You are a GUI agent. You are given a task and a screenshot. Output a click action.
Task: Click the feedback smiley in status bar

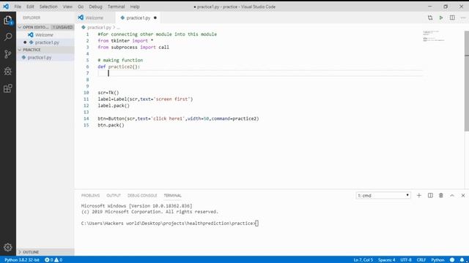pyautogui.click(x=452, y=260)
